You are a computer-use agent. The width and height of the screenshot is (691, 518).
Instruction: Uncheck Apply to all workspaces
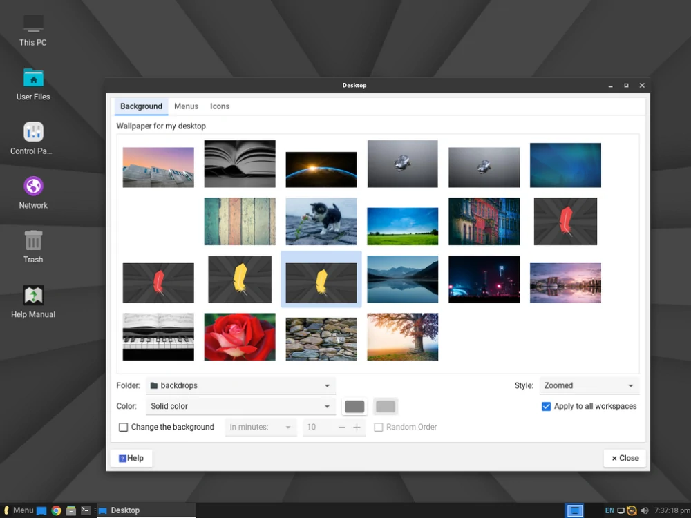coord(546,406)
